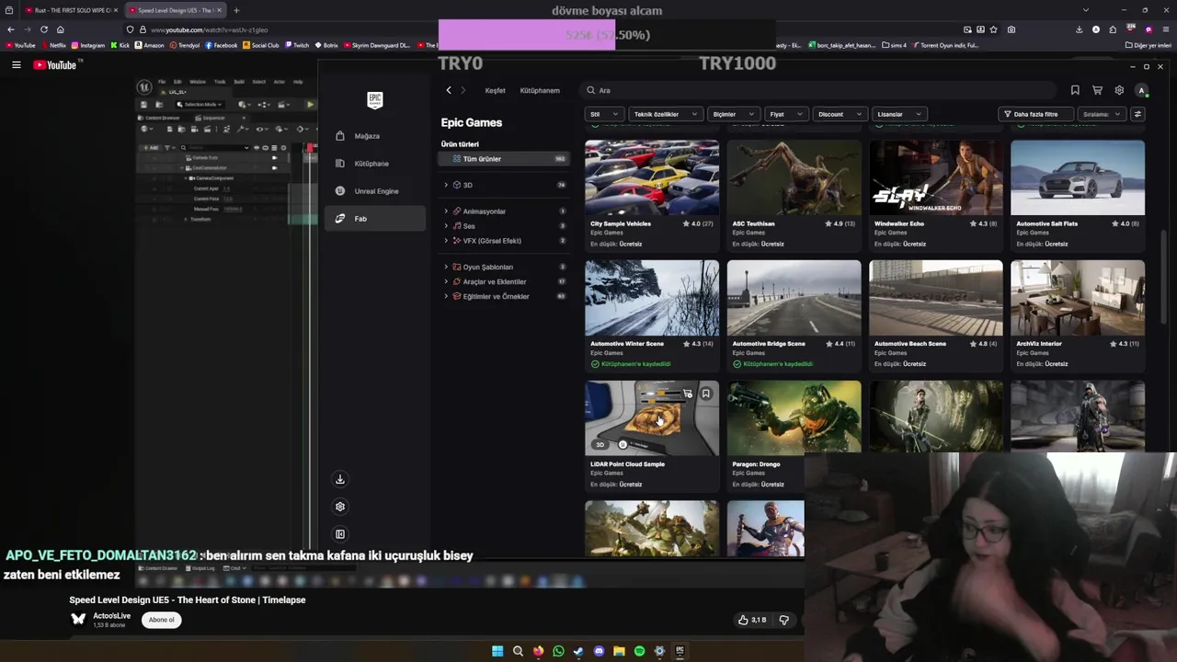Open the Fiyat filter dropdown
The image size is (1177, 662).
click(x=787, y=114)
